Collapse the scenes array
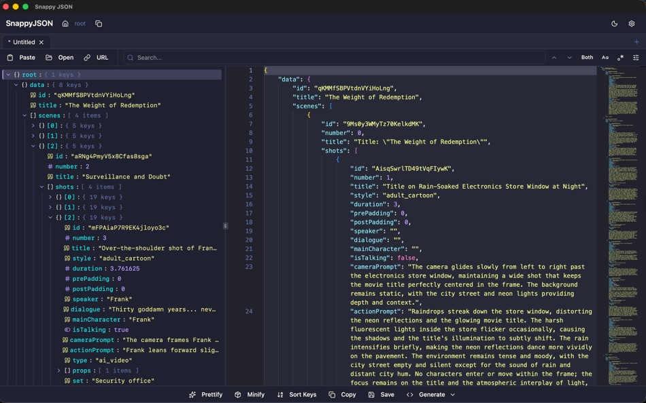Image resolution: width=646 pixels, height=403 pixels. point(24,115)
